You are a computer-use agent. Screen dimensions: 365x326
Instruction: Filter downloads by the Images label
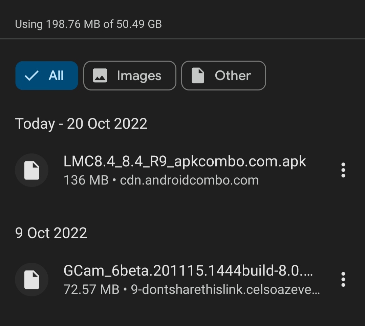click(139, 76)
